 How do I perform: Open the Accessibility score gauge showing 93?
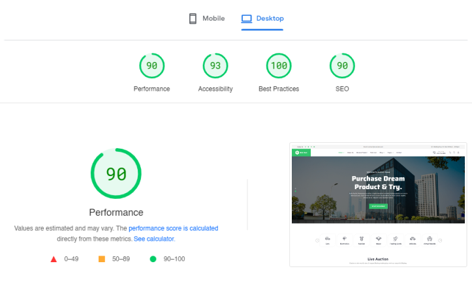tap(215, 65)
